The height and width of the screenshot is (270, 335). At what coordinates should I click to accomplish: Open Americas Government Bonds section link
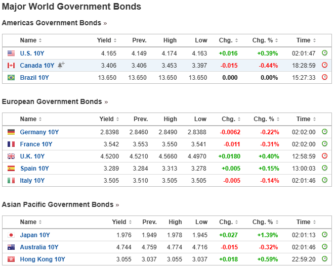click(x=54, y=23)
